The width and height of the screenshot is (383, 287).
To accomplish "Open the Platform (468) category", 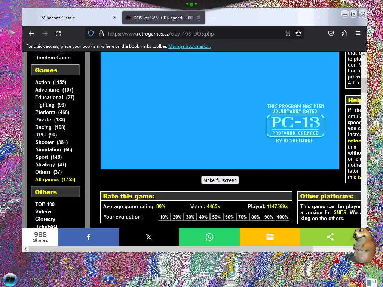I will 52,112.
